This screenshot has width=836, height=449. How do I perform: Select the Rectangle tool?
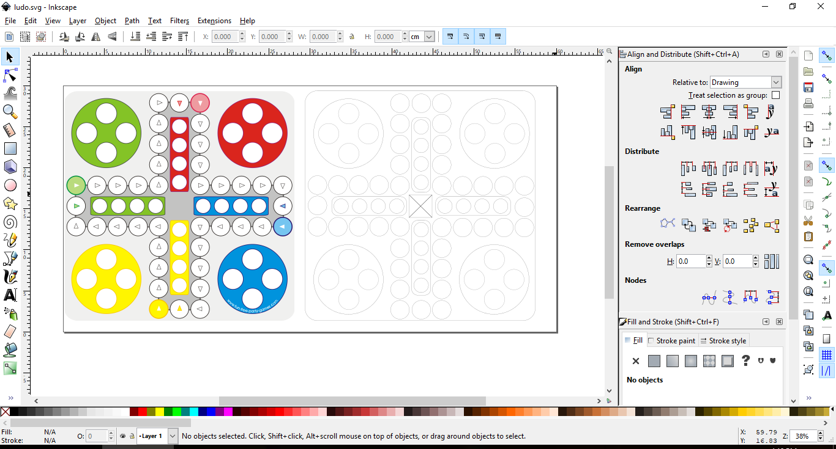click(x=9, y=148)
